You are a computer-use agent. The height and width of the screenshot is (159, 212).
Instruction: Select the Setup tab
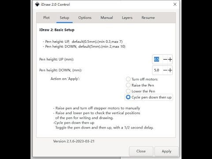tap(64, 18)
